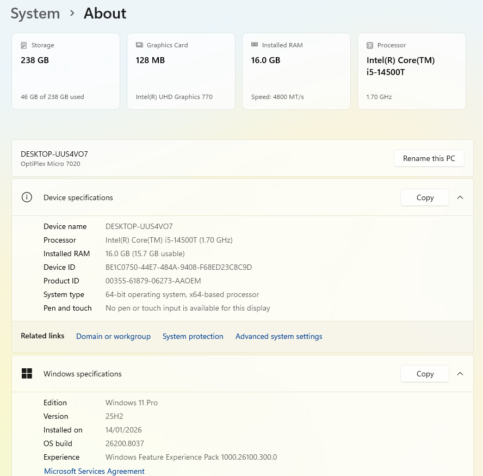483x476 pixels.
Task: Click the 64-bit operating system value
Action: click(x=182, y=294)
